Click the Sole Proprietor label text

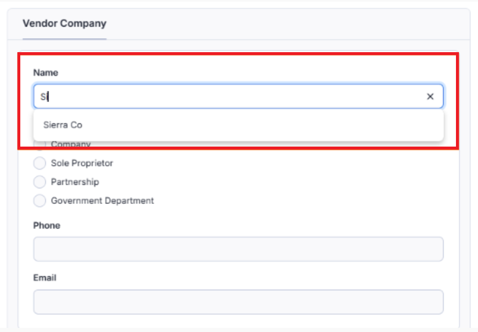pos(82,163)
